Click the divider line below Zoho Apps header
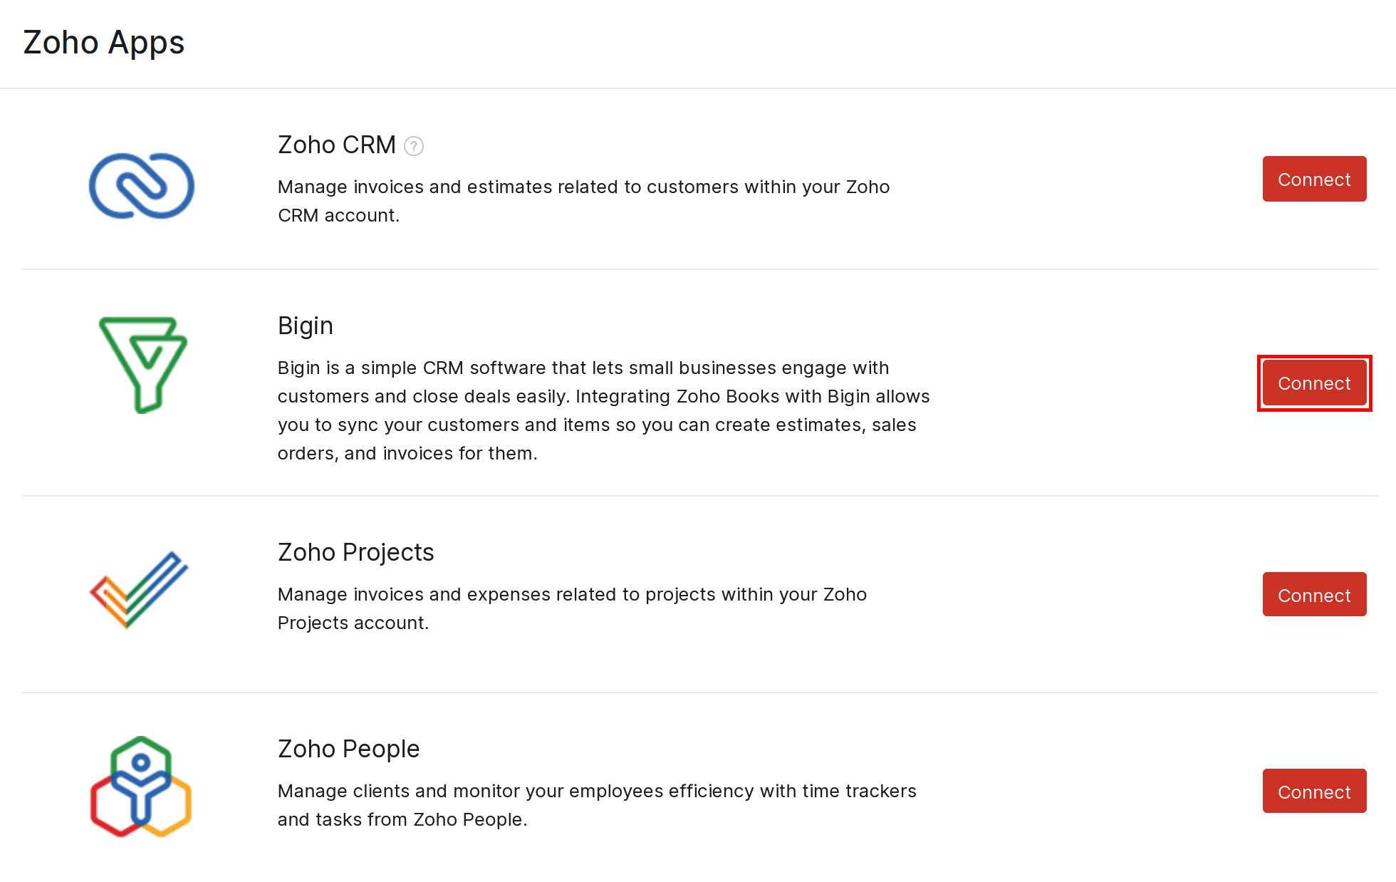 (x=698, y=88)
